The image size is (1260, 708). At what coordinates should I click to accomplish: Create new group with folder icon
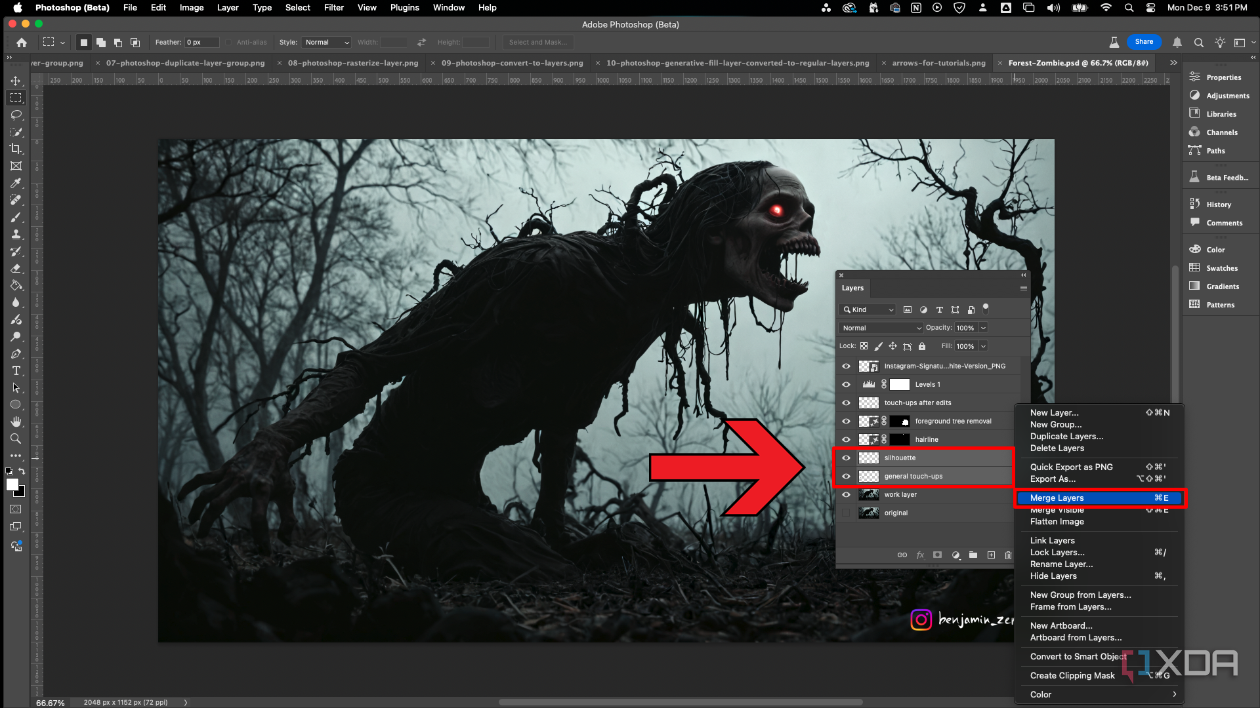pos(973,555)
